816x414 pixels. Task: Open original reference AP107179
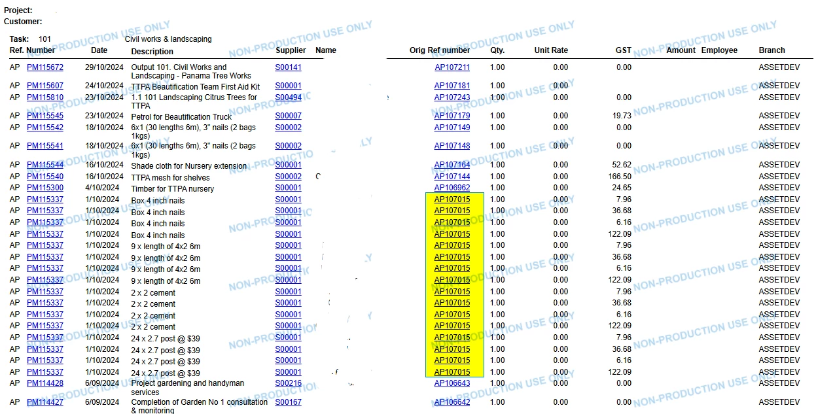(x=452, y=116)
